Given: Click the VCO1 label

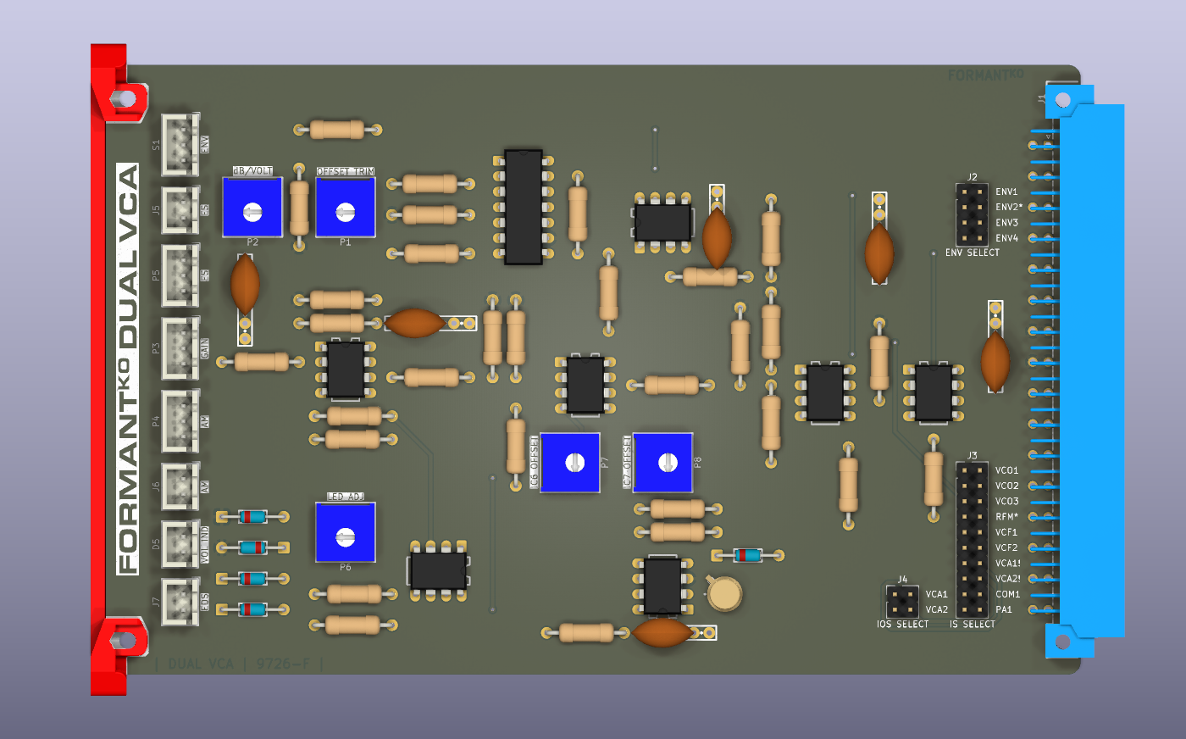Looking at the screenshot, I should coord(1006,470).
